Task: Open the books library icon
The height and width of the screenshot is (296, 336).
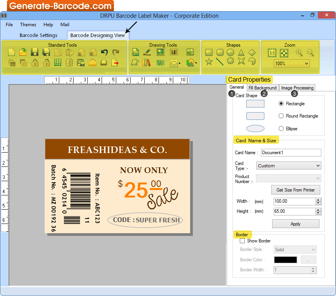Action: click(x=147, y=63)
